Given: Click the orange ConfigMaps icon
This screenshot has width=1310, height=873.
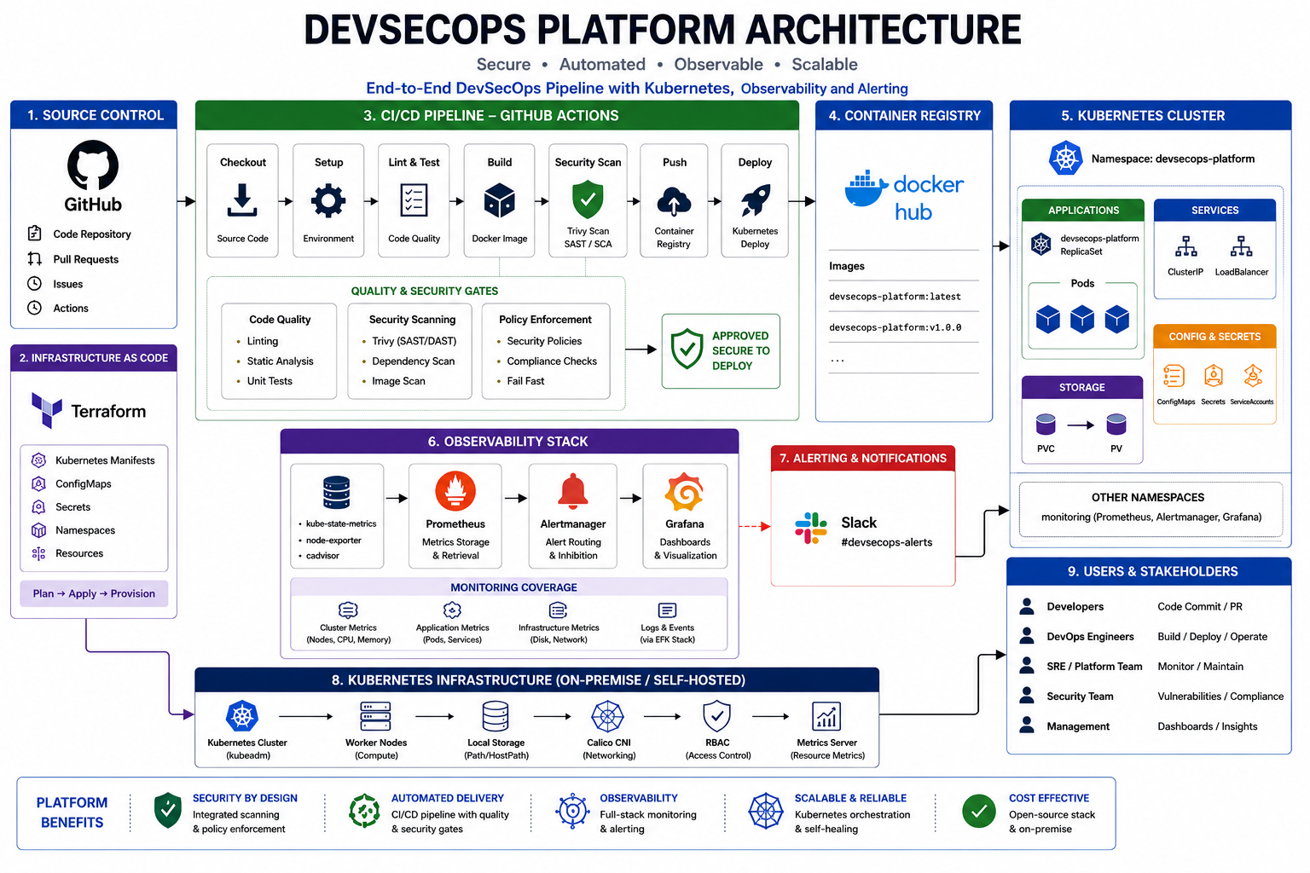Looking at the screenshot, I should (x=1174, y=376).
